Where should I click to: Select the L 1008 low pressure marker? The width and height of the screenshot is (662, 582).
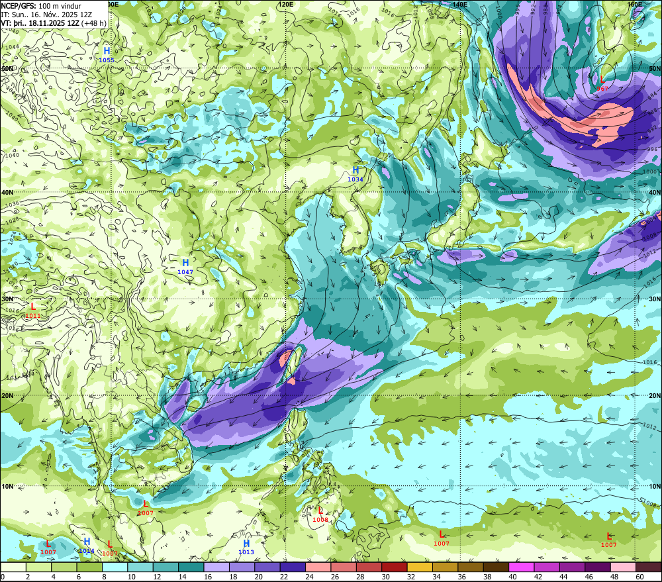tap(320, 514)
